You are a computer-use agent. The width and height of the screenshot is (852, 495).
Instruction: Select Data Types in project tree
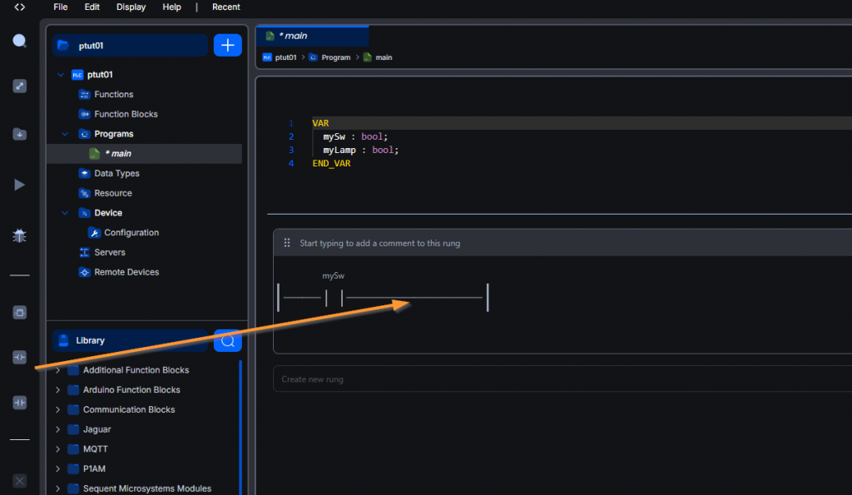[x=116, y=174]
